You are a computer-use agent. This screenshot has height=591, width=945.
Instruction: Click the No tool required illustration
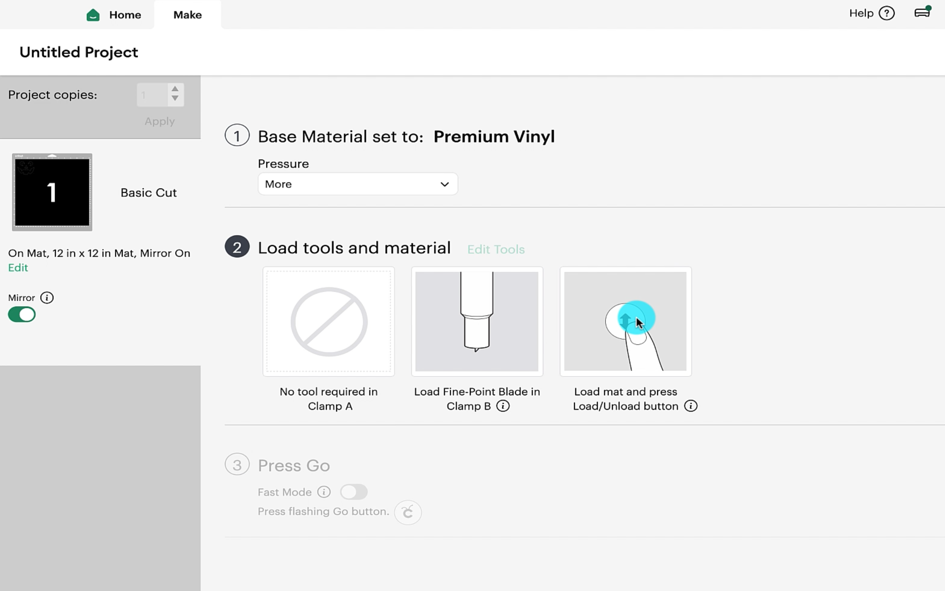328,321
